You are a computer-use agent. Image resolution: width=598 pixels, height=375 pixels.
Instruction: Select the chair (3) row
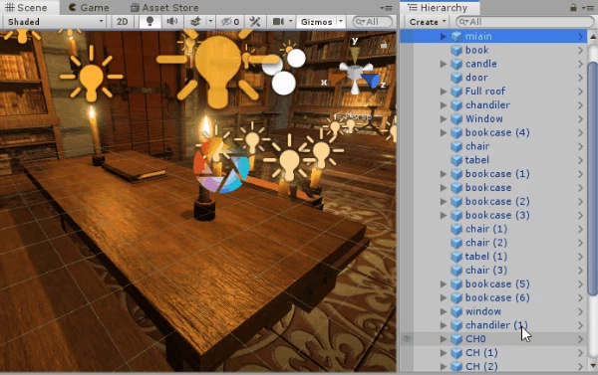[493, 270]
